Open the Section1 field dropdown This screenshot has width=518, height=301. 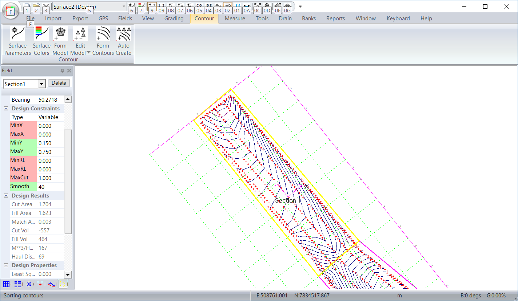42,84
